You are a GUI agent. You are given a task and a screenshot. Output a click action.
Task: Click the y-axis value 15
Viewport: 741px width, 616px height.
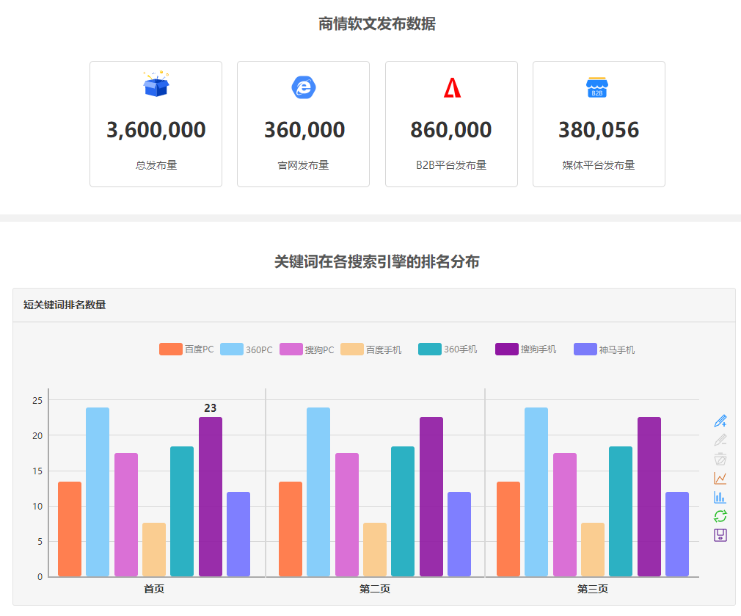pyautogui.click(x=37, y=471)
